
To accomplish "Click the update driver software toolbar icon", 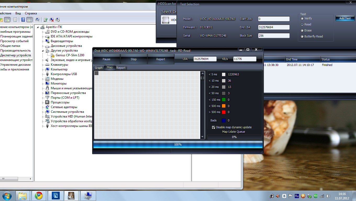I will (x=46, y=20).
